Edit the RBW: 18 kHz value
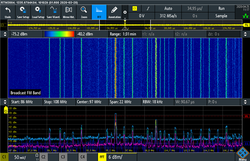Screen dimensions: 250x161 [x=158, y=102]
